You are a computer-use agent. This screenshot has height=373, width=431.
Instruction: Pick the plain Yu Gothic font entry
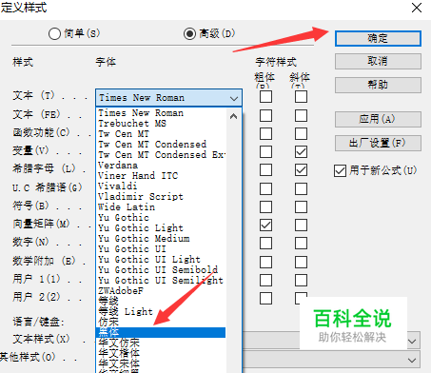pos(161,218)
